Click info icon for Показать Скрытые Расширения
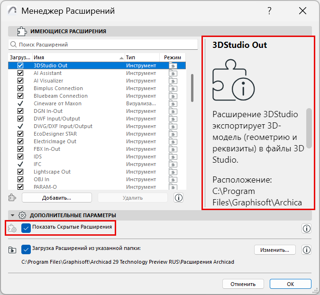The width and height of the screenshot is (320, 295). 306,229
